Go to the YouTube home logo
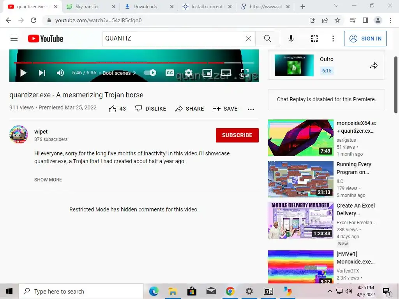Image resolution: width=399 pixels, height=299 pixels. click(46, 39)
